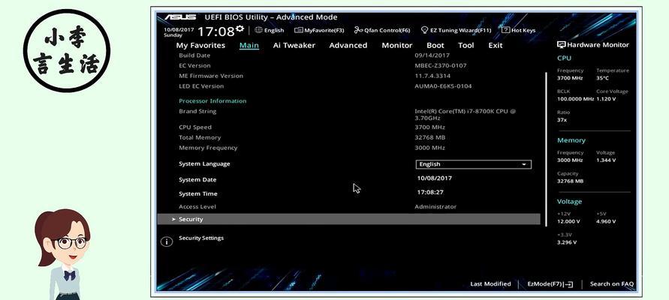The image size is (669, 300).
Task: Open the Ai Tweaker tab
Action: click(294, 45)
